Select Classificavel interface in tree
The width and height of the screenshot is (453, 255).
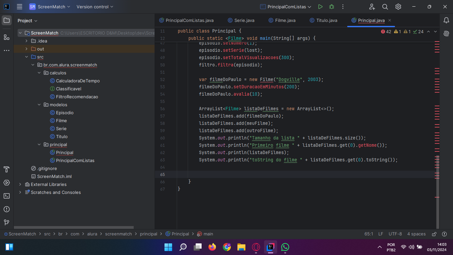coord(65,89)
